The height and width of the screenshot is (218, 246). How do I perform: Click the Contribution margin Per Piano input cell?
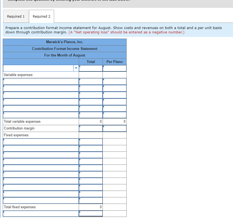114,128
